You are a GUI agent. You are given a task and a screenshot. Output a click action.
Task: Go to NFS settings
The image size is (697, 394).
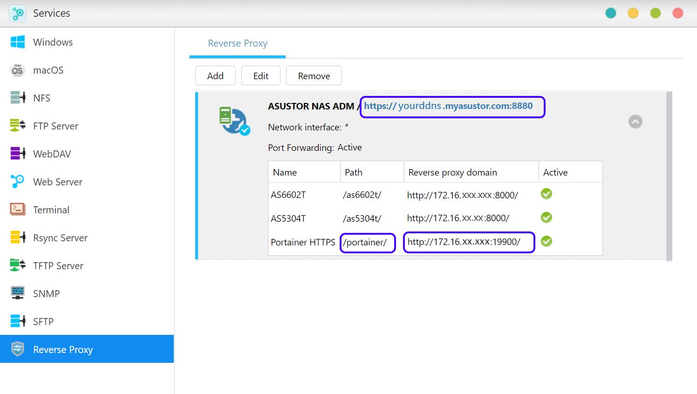[x=87, y=98]
